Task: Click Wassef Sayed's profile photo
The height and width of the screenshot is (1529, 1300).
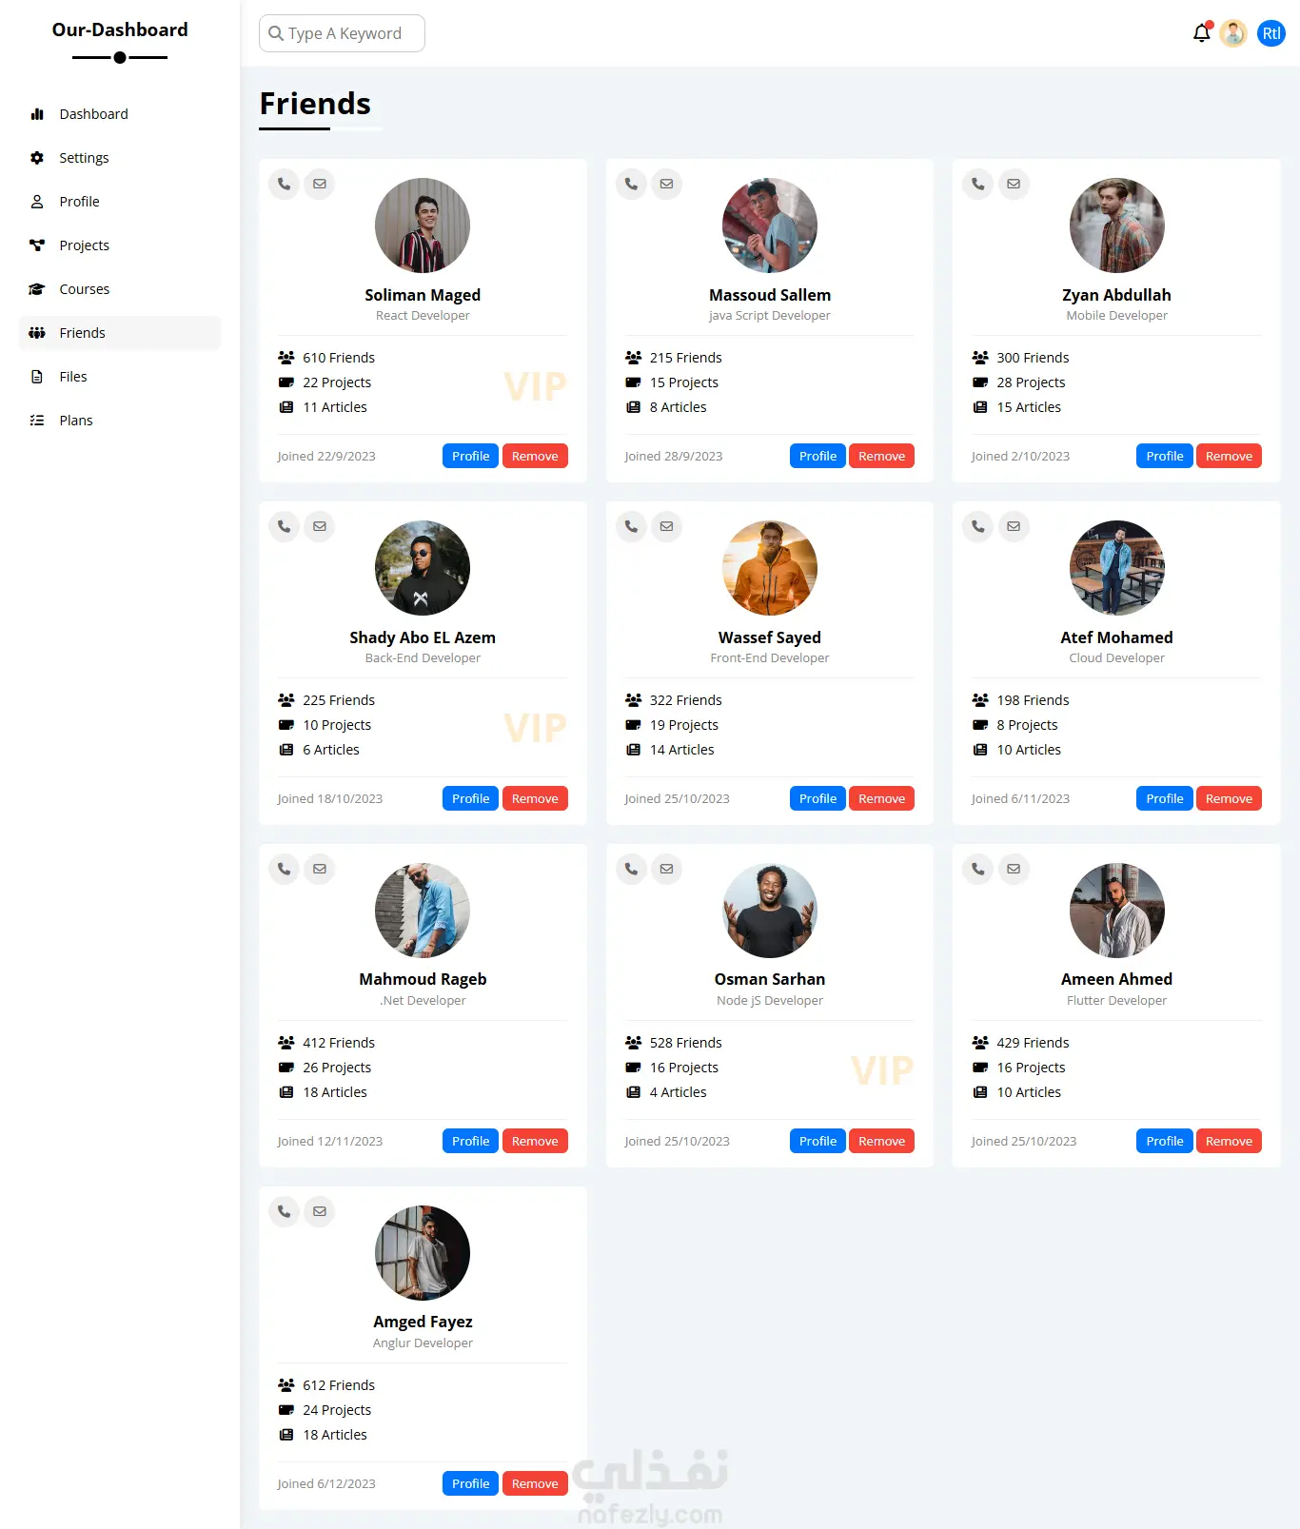Action: 770,568
